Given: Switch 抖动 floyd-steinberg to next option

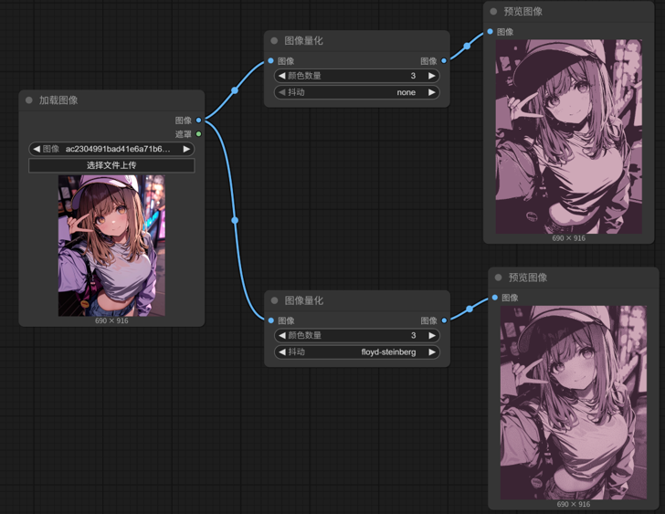Looking at the screenshot, I should click(x=432, y=352).
